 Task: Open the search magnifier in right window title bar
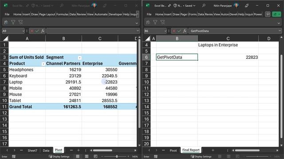[204, 6]
